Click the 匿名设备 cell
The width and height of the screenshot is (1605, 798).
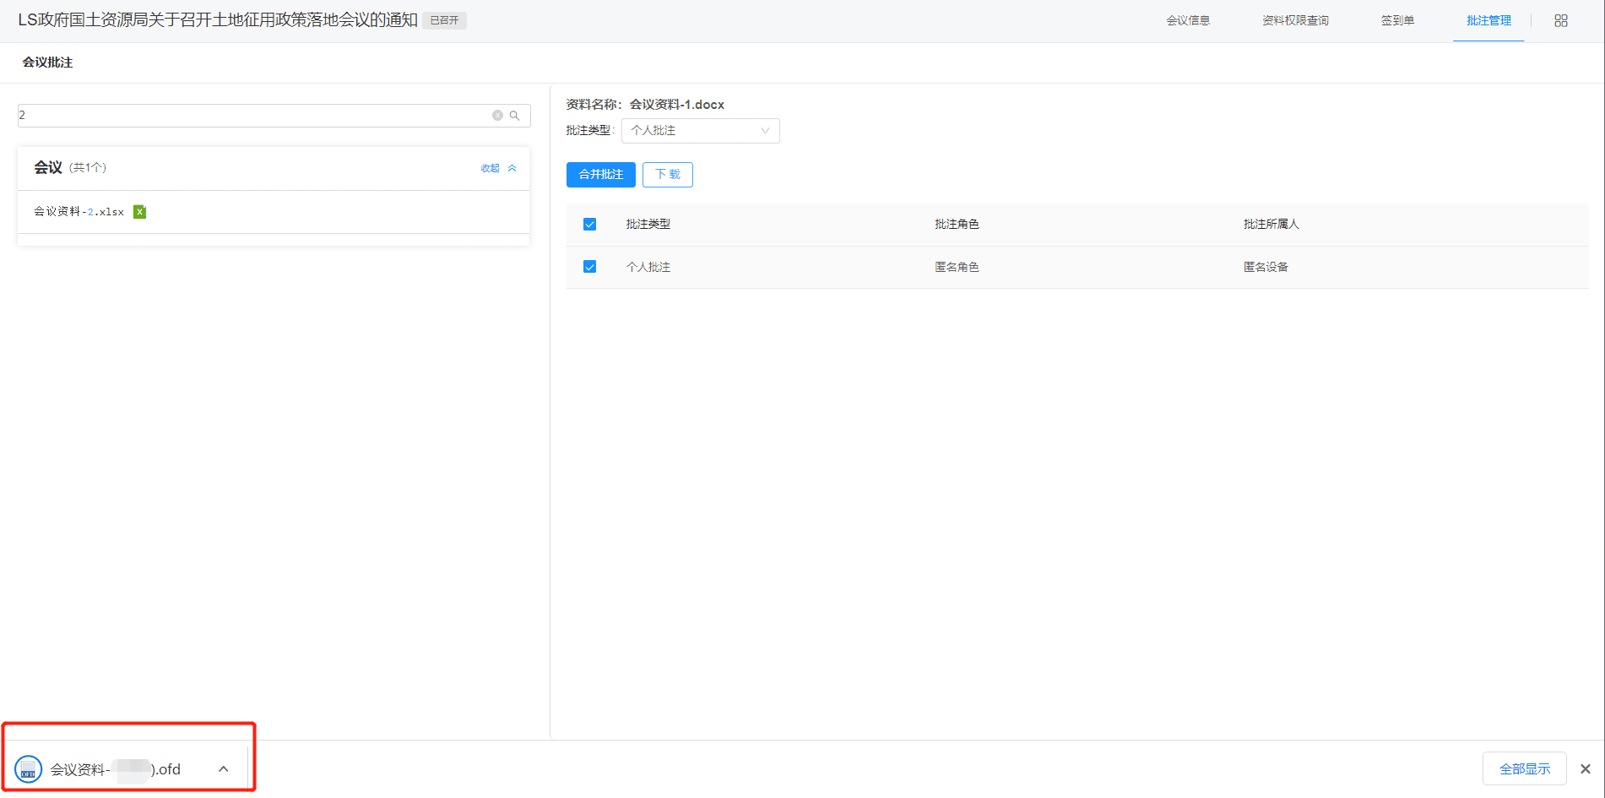pyautogui.click(x=1266, y=267)
